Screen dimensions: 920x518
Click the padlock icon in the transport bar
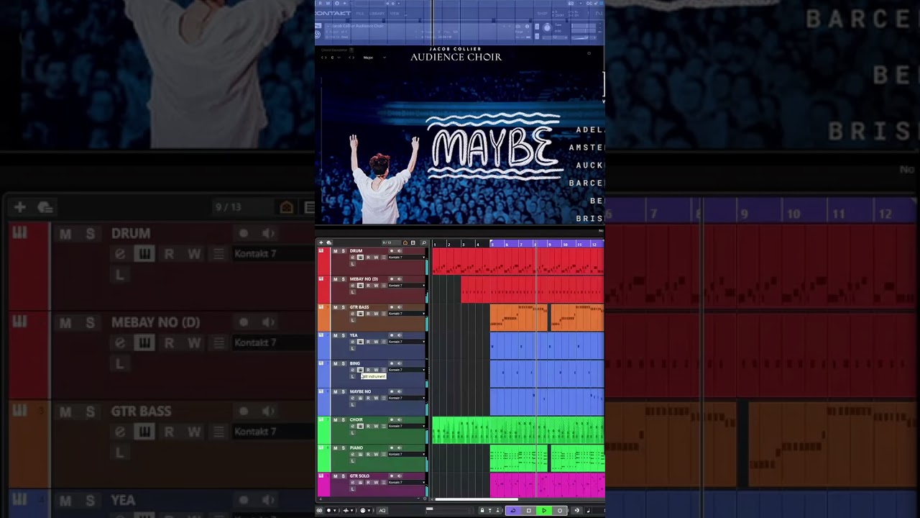pos(482,511)
